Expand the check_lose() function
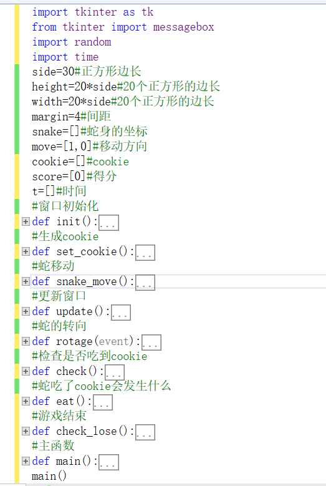326x486 pixels. (26, 431)
